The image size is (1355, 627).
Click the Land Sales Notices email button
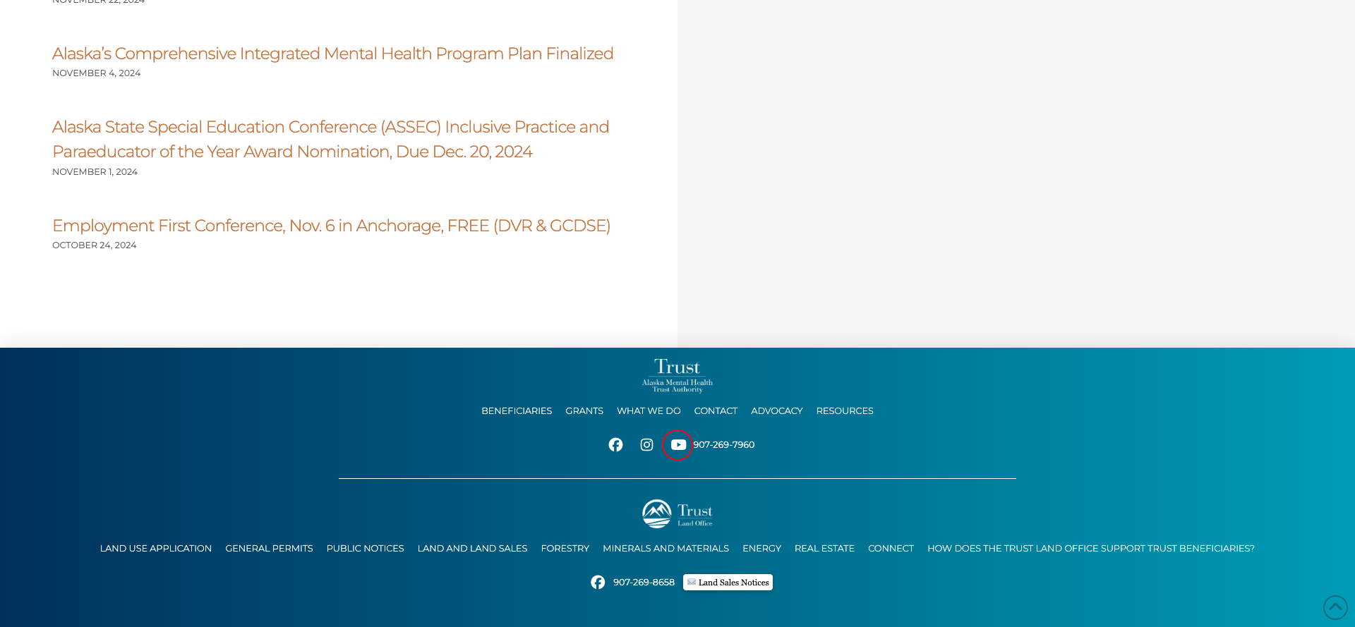[x=728, y=583]
